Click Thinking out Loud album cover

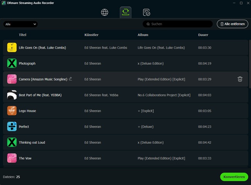tap(12, 142)
